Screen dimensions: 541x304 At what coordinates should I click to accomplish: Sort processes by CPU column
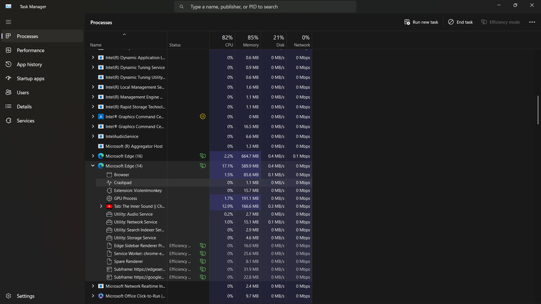tap(223, 41)
